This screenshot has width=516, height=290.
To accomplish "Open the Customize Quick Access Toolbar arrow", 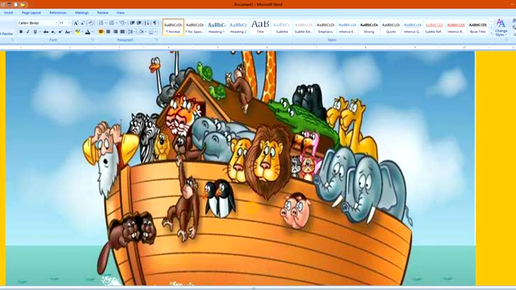I will [31, 5].
